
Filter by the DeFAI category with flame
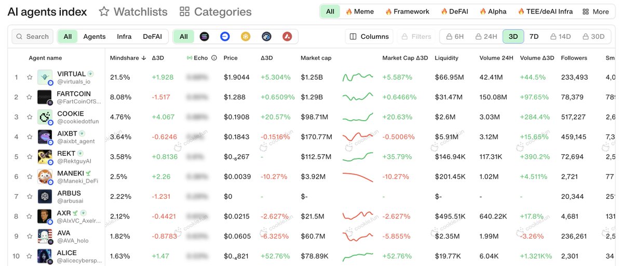coord(455,11)
